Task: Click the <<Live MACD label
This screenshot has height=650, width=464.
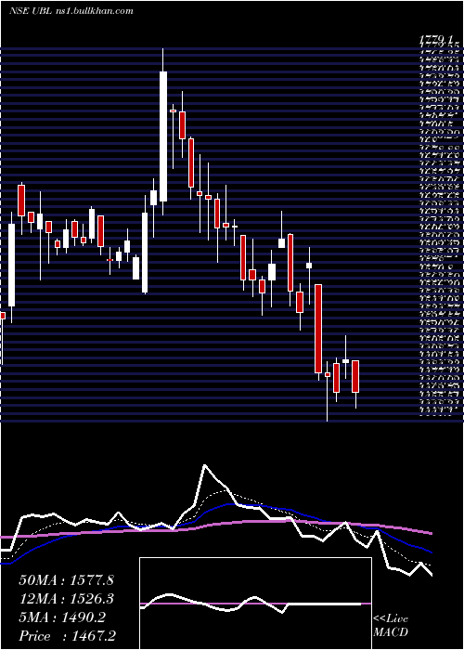Action: click(391, 626)
